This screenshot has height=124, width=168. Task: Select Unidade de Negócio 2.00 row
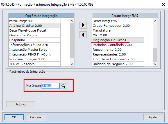(x=118, y=64)
